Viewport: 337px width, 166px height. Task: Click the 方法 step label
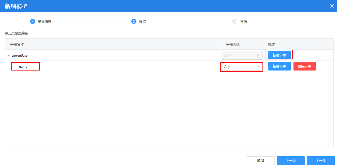pyautogui.click(x=244, y=21)
